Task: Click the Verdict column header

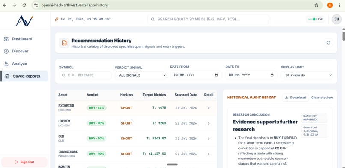Action: [92, 95]
